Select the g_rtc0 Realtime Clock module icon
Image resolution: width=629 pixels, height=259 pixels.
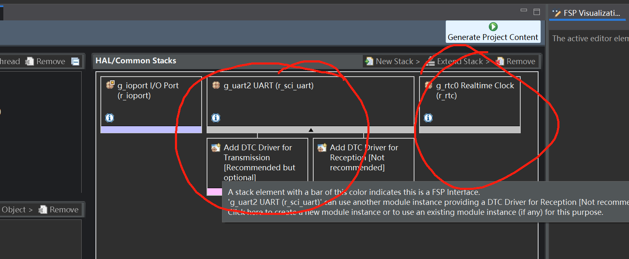[x=429, y=85]
